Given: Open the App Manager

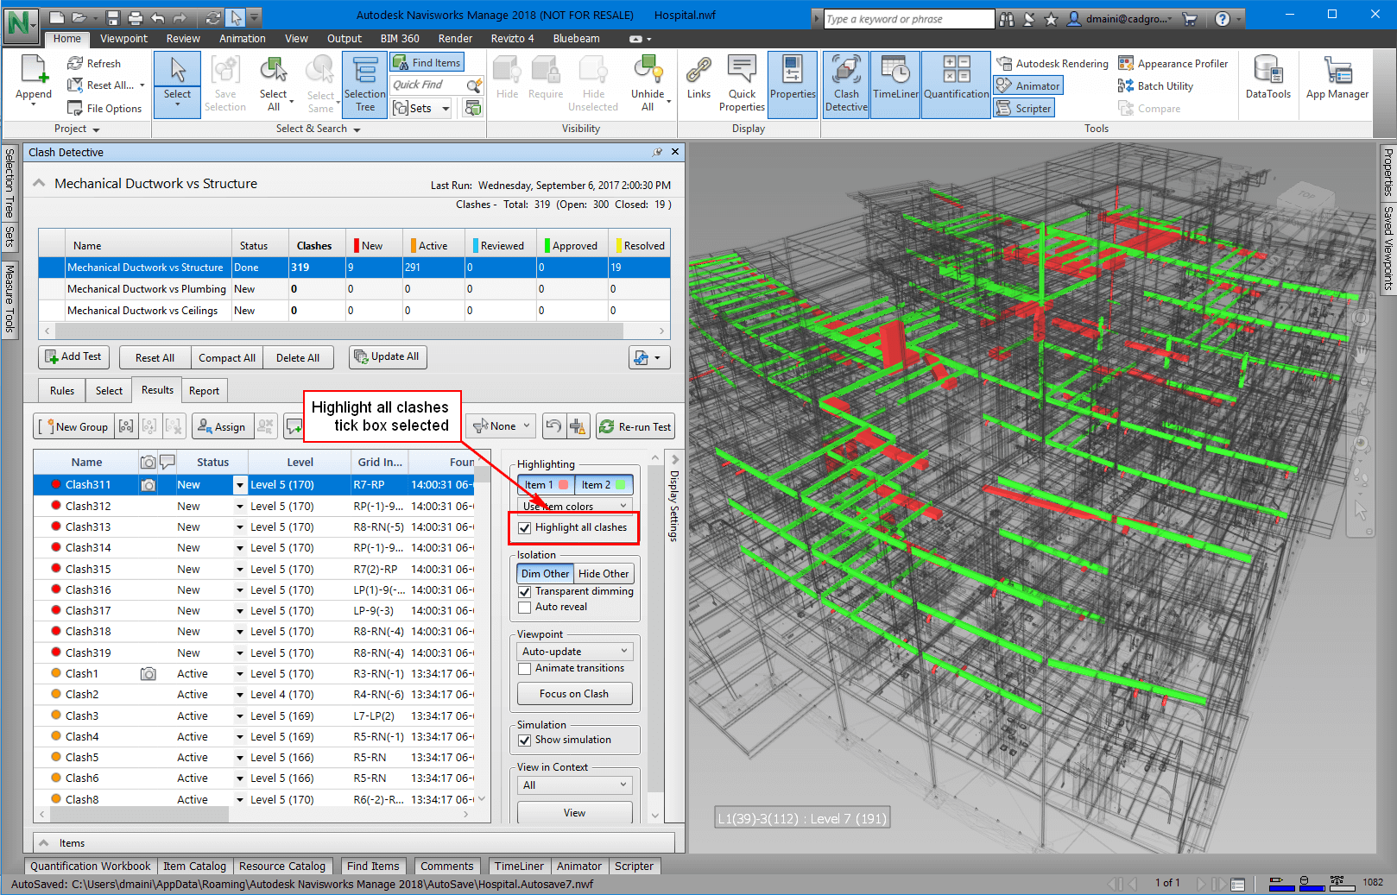Looking at the screenshot, I should (x=1337, y=78).
